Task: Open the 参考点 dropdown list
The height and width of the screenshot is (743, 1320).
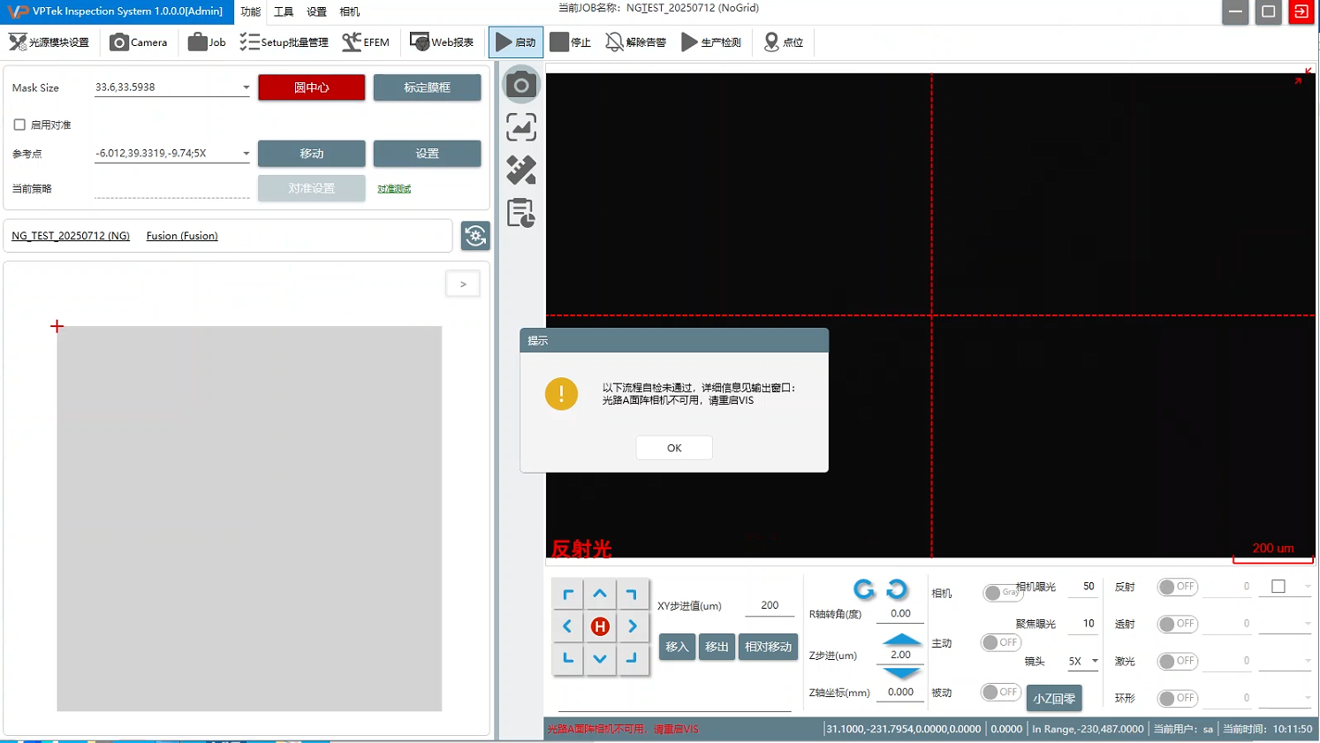Action: pos(246,154)
